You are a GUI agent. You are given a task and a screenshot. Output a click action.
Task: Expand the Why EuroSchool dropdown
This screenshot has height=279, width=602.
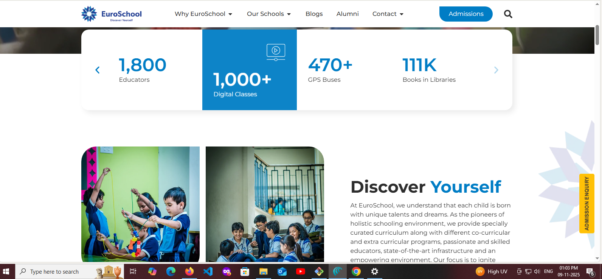pyautogui.click(x=203, y=14)
